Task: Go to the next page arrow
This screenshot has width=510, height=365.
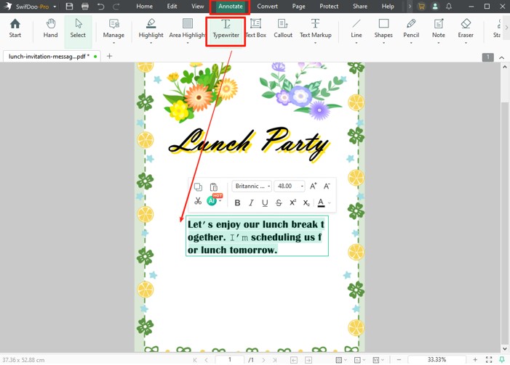Action: tap(263, 359)
